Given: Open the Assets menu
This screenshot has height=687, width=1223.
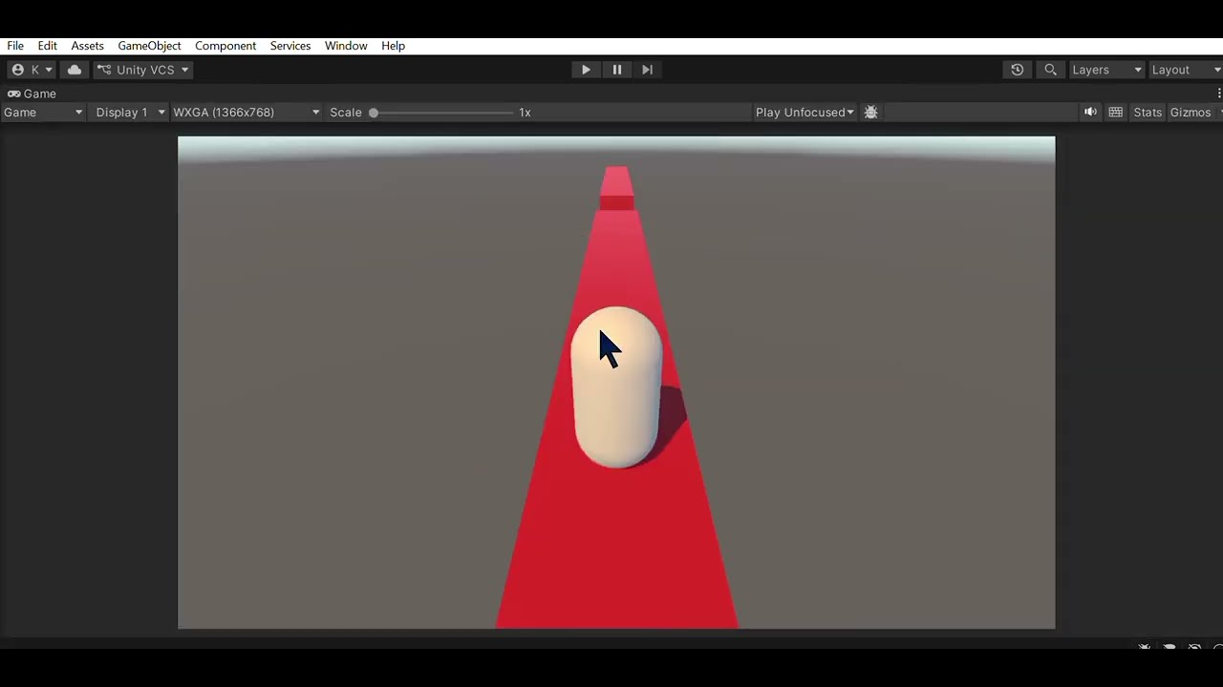Looking at the screenshot, I should pos(87,46).
